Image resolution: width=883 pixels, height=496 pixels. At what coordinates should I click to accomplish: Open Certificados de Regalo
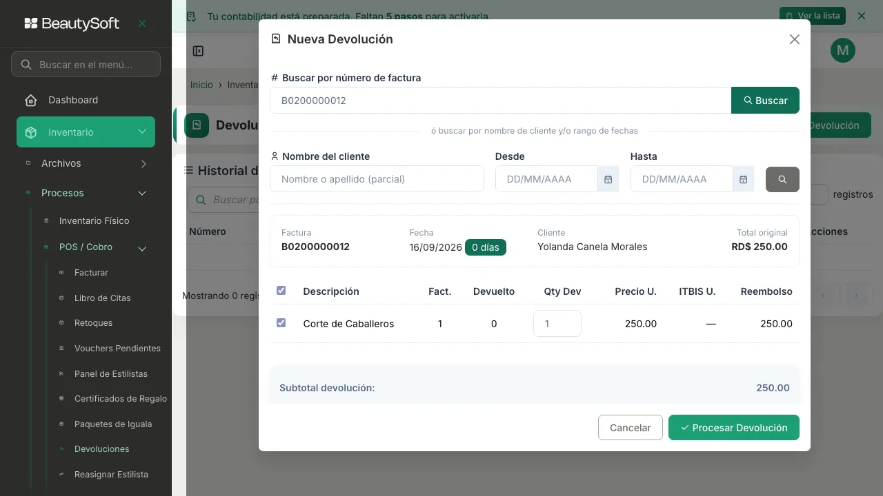[x=121, y=399]
